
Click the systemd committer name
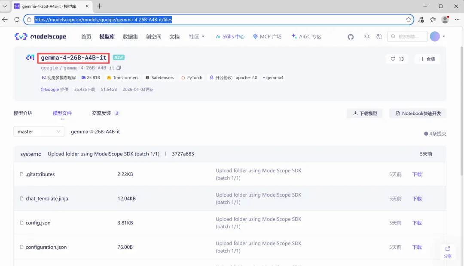[x=31, y=154]
